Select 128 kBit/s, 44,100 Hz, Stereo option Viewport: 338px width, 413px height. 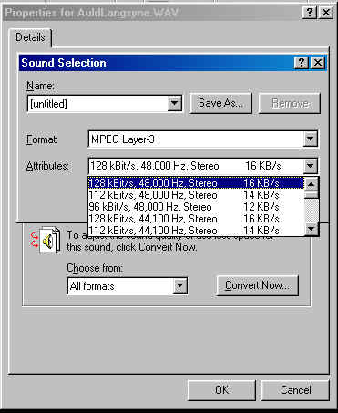pos(196,219)
